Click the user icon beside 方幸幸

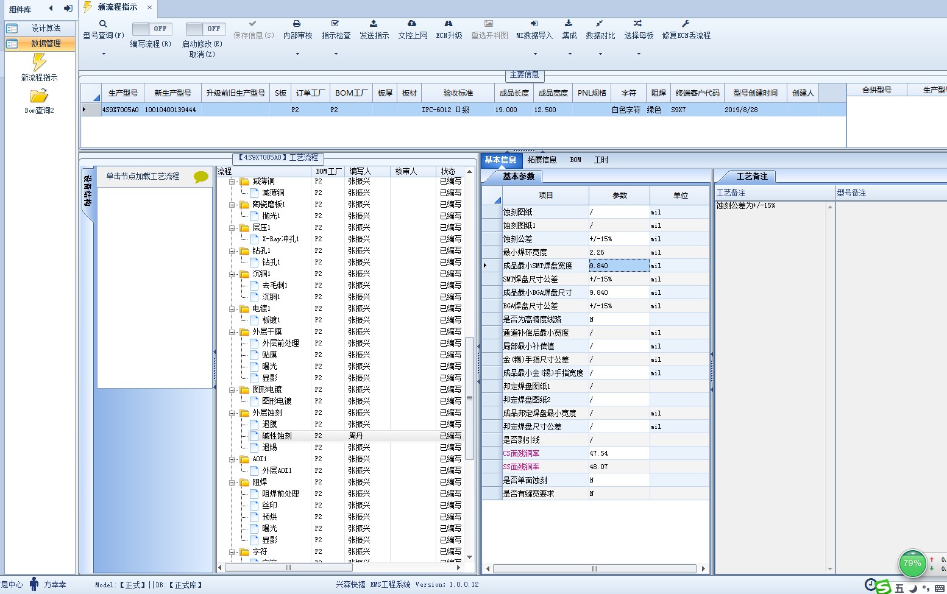(x=34, y=584)
